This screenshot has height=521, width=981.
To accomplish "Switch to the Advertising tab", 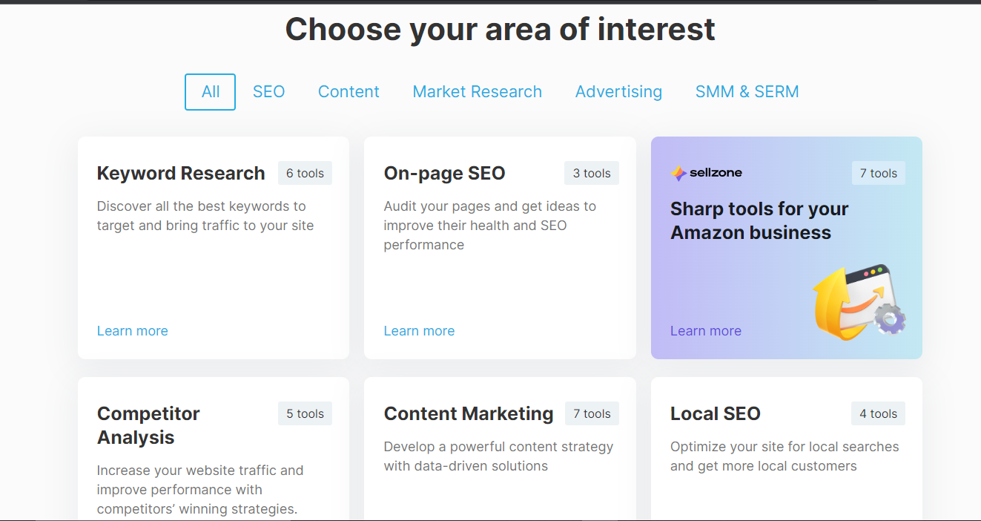I will (x=618, y=92).
